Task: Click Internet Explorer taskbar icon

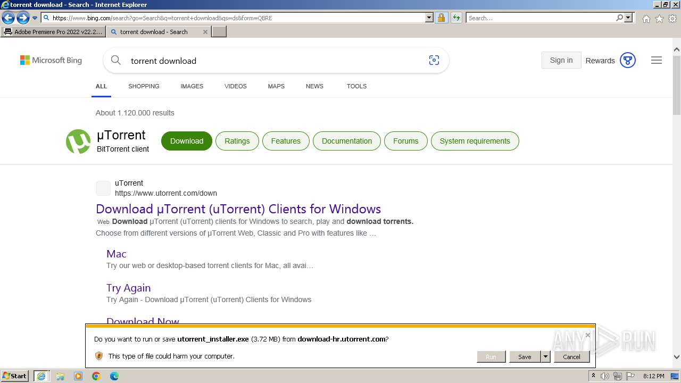Action: coord(41,376)
